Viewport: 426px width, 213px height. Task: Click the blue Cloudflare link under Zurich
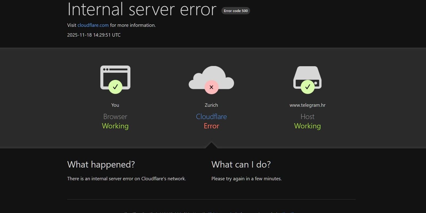click(x=211, y=117)
